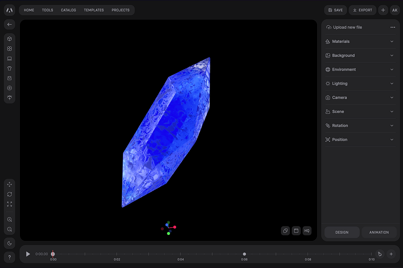Open the TEMPLATES menu item
Image resolution: width=403 pixels, height=268 pixels.
pos(94,10)
